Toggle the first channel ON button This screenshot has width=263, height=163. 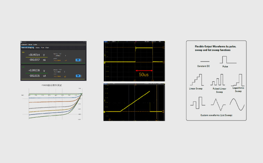pyautogui.click(x=78, y=60)
